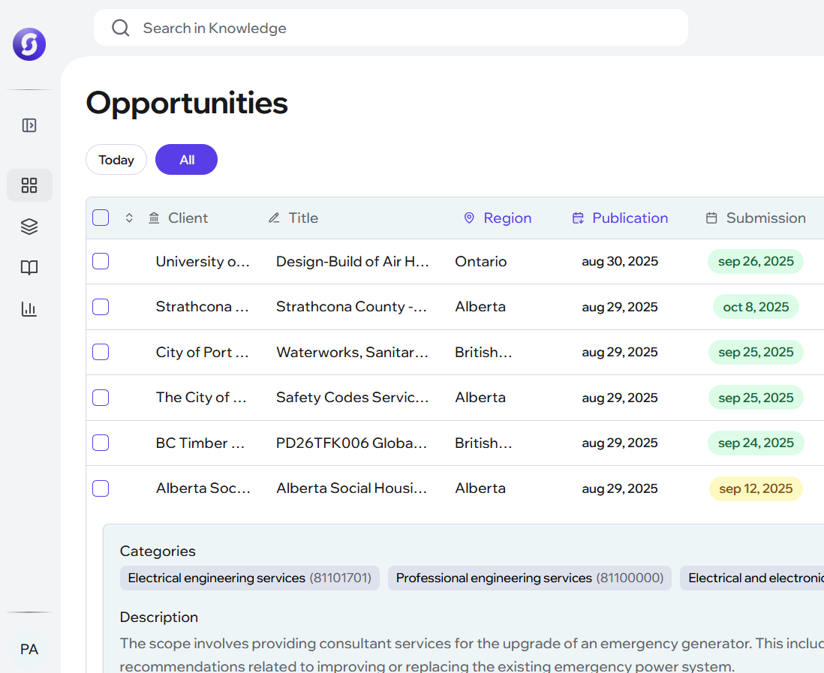The width and height of the screenshot is (824, 673).
Task: Click the sep 24, 2025 submission badge
Action: pos(756,443)
